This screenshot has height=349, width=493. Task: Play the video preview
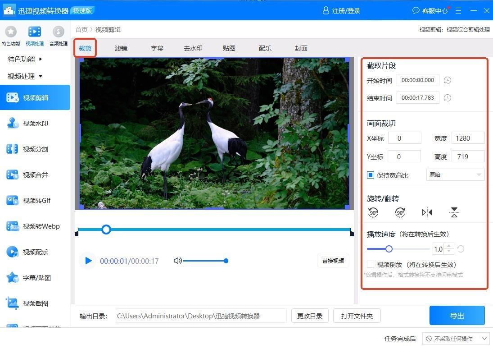pyautogui.click(x=88, y=261)
